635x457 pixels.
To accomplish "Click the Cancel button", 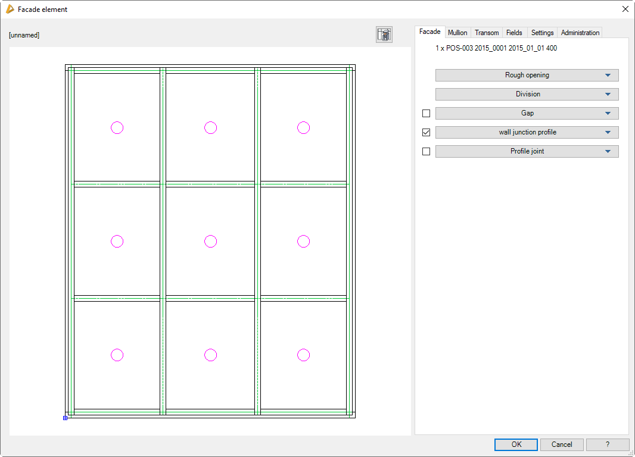I will (x=562, y=445).
